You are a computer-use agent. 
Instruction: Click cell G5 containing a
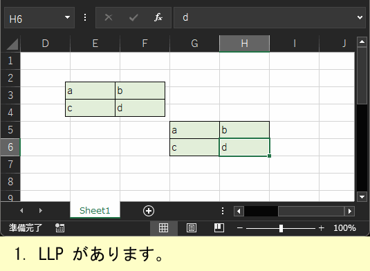pyautogui.click(x=194, y=130)
